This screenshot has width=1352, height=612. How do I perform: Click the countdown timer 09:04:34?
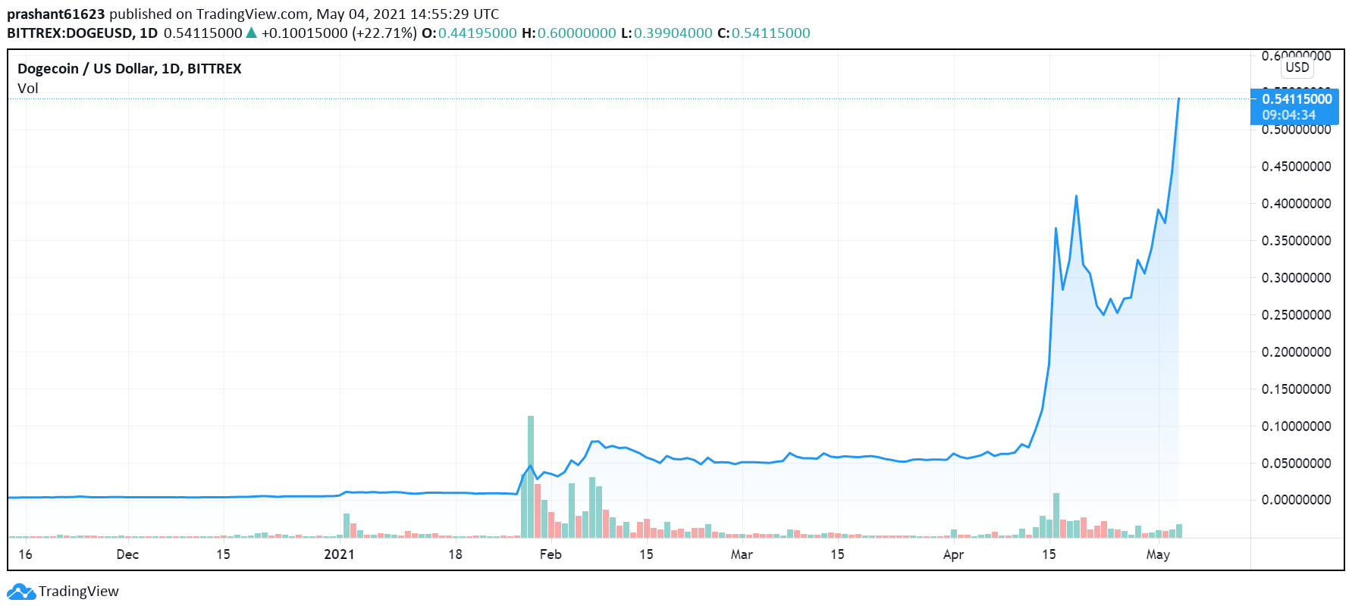[1289, 115]
